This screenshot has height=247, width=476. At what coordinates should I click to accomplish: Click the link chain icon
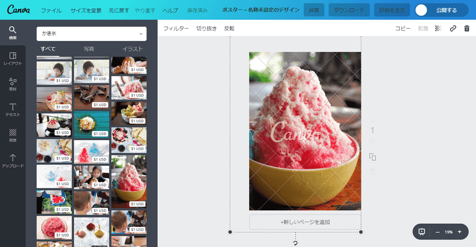pyautogui.click(x=453, y=28)
